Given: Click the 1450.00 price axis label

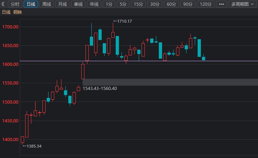Looking at the screenshot, I should point(10,121).
